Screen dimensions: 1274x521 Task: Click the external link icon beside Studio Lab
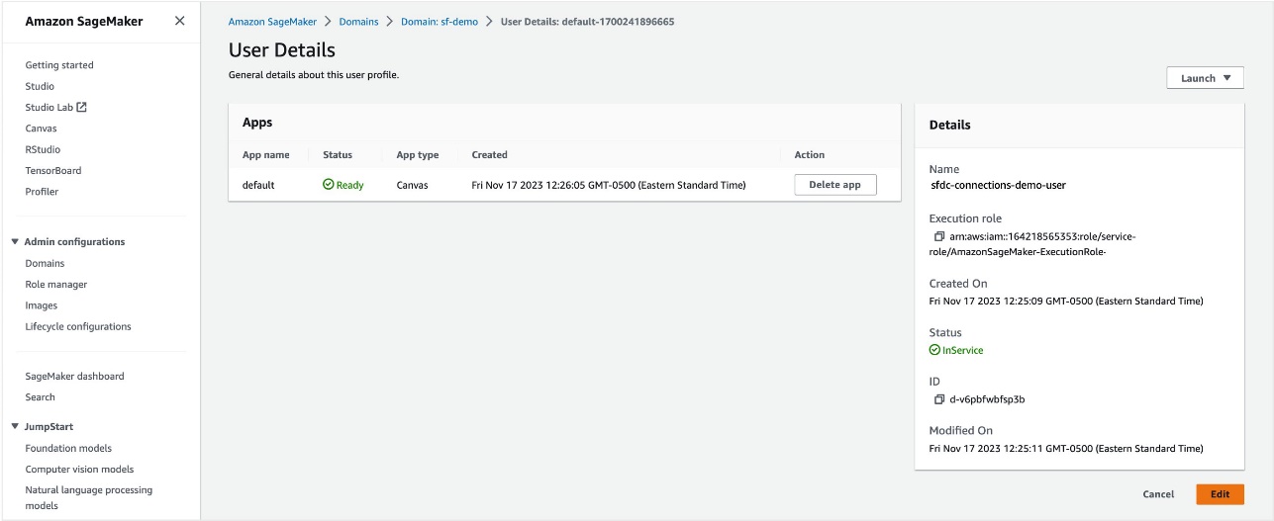82,107
